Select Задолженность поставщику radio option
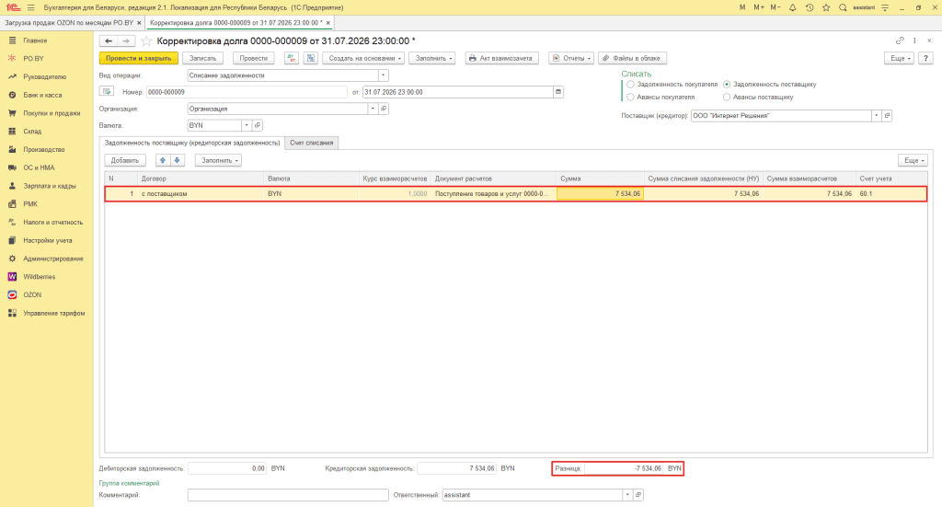Image resolution: width=942 pixels, height=507 pixels. click(x=727, y=85)
